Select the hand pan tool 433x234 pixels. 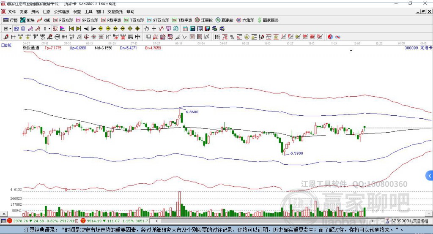[147, 29]
